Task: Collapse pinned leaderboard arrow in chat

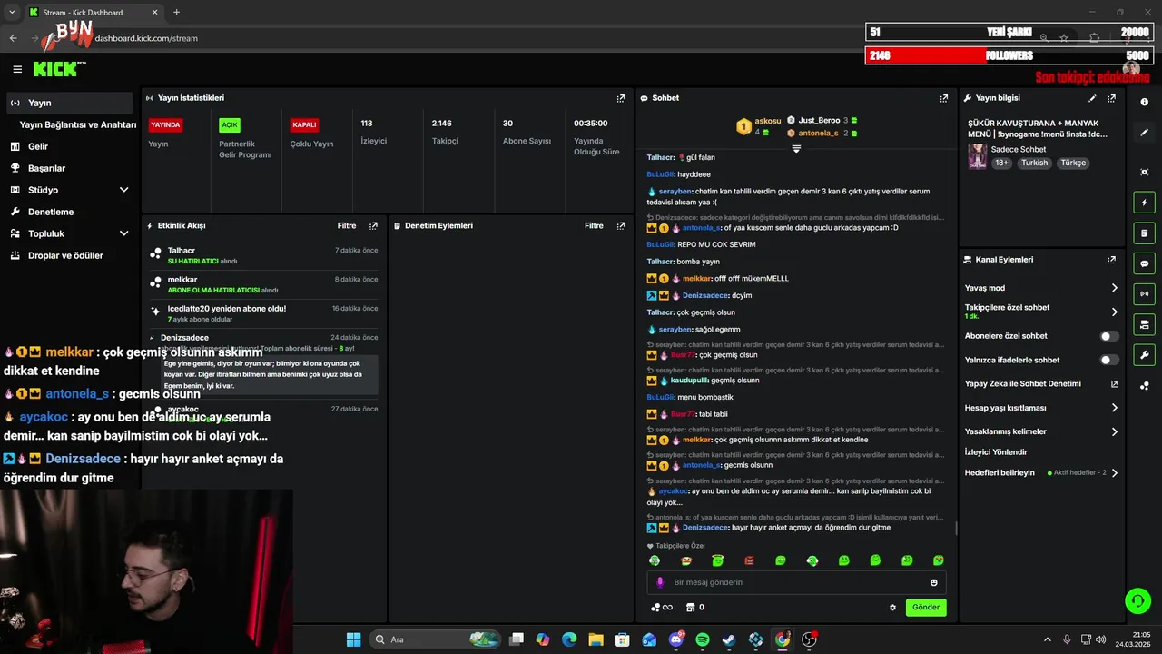Action: coord(796,149)
